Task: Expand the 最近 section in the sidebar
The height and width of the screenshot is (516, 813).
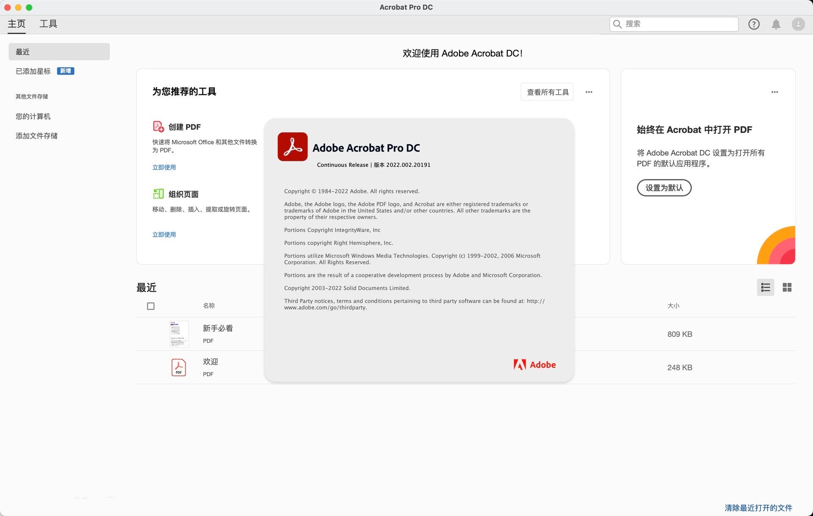Action: tap(22, 51)
